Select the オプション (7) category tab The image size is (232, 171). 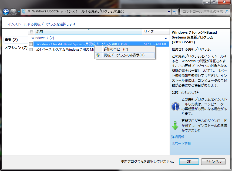pos(16,47)
